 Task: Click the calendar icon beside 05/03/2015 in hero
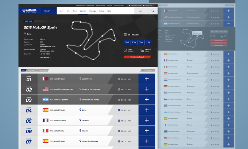pyautogui.click(x=125, y=35)
